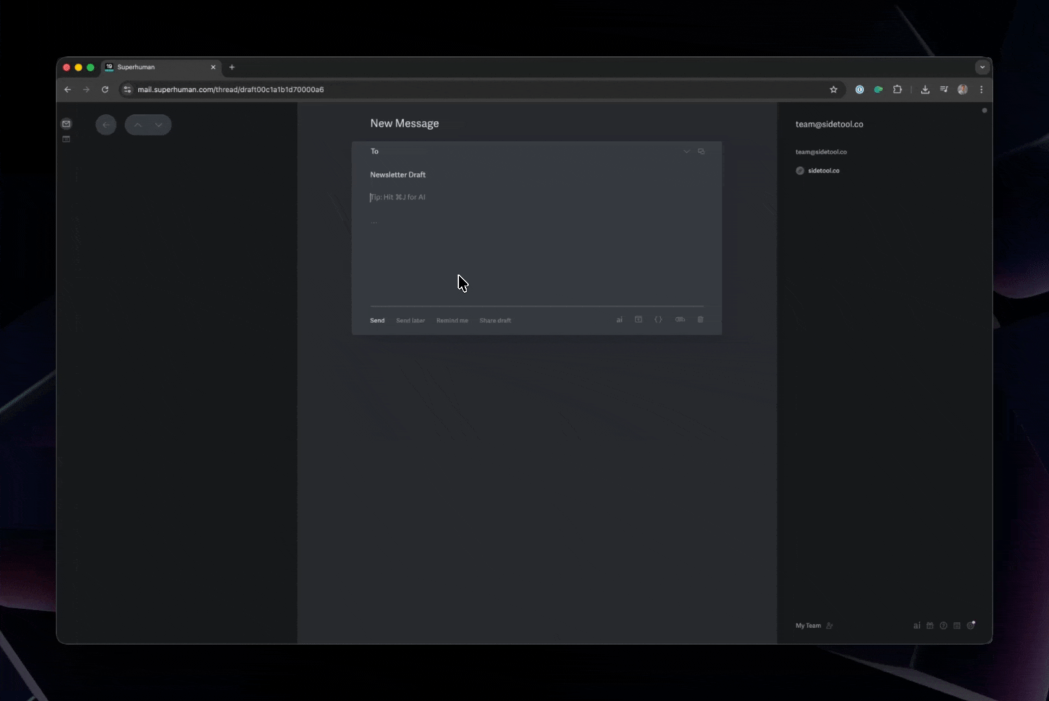Screen dimensions: 1049x701
Task: Click into the message body with AI tip
Action: [536, 197]
